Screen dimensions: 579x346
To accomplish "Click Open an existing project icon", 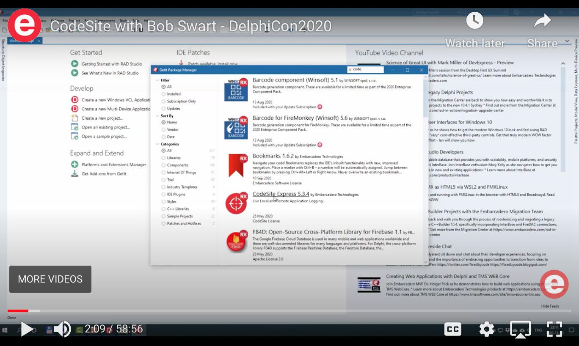I will tap(74, 127).
